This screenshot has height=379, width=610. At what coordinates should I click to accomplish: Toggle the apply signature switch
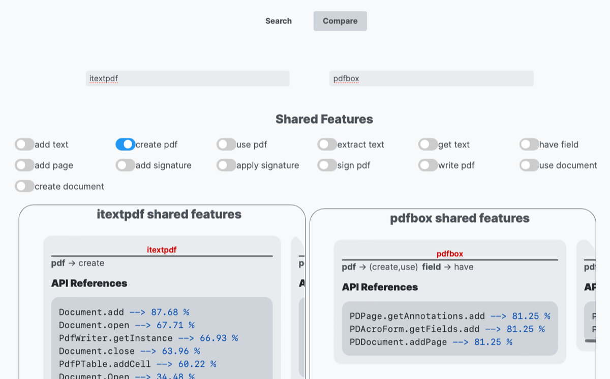tap(226, 165)
